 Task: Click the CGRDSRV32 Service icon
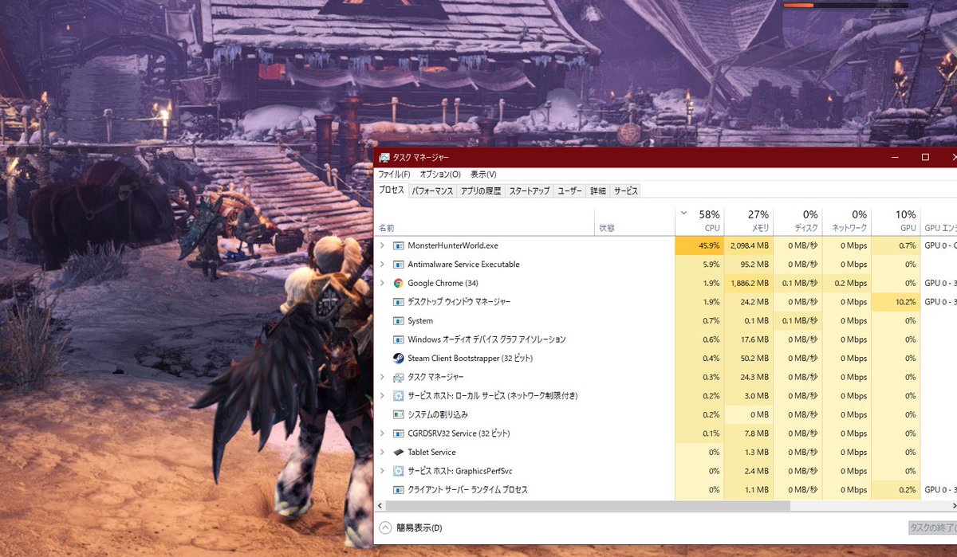(399, 433)
